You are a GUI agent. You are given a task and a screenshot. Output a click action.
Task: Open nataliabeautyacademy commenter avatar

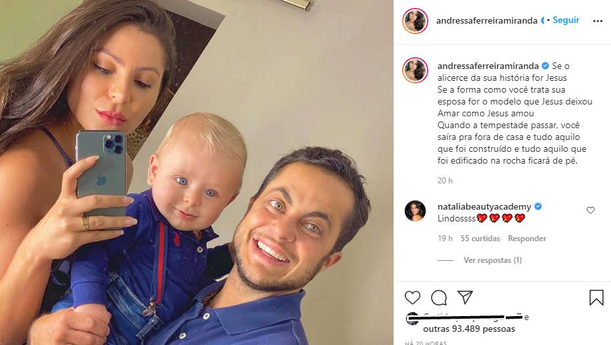point(415,211)
